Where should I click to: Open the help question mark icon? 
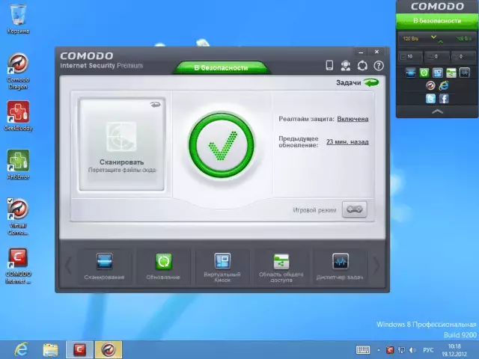(x=379, y=66)
